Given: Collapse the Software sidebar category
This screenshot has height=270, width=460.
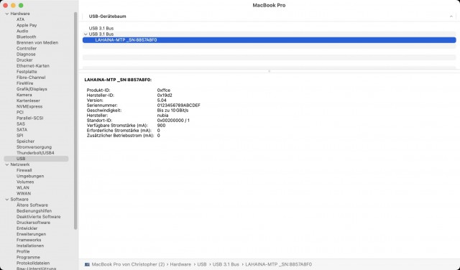Looking at the screenshot, I should 7,200.
